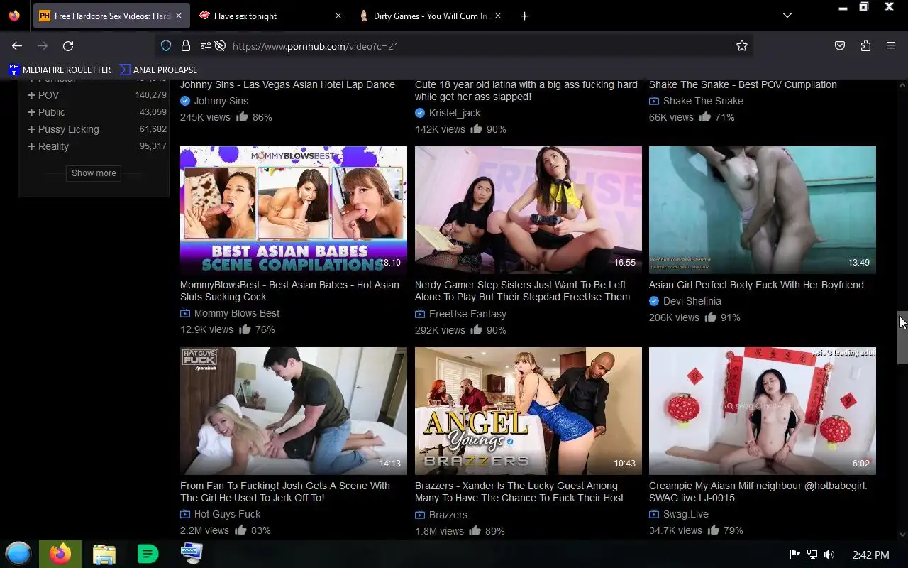Click the "1.8M views" text
Screen dimensions: 908x568
pos(439,530)
